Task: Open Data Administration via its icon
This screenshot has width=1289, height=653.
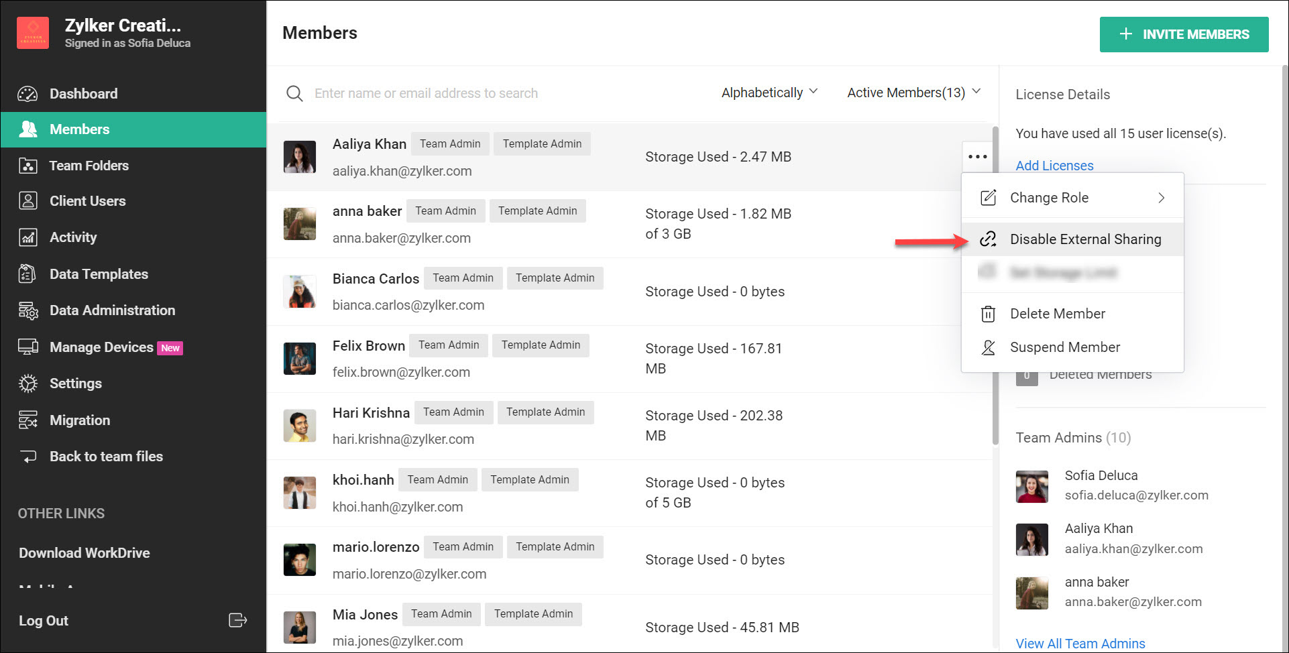Action: coord(27,310)
